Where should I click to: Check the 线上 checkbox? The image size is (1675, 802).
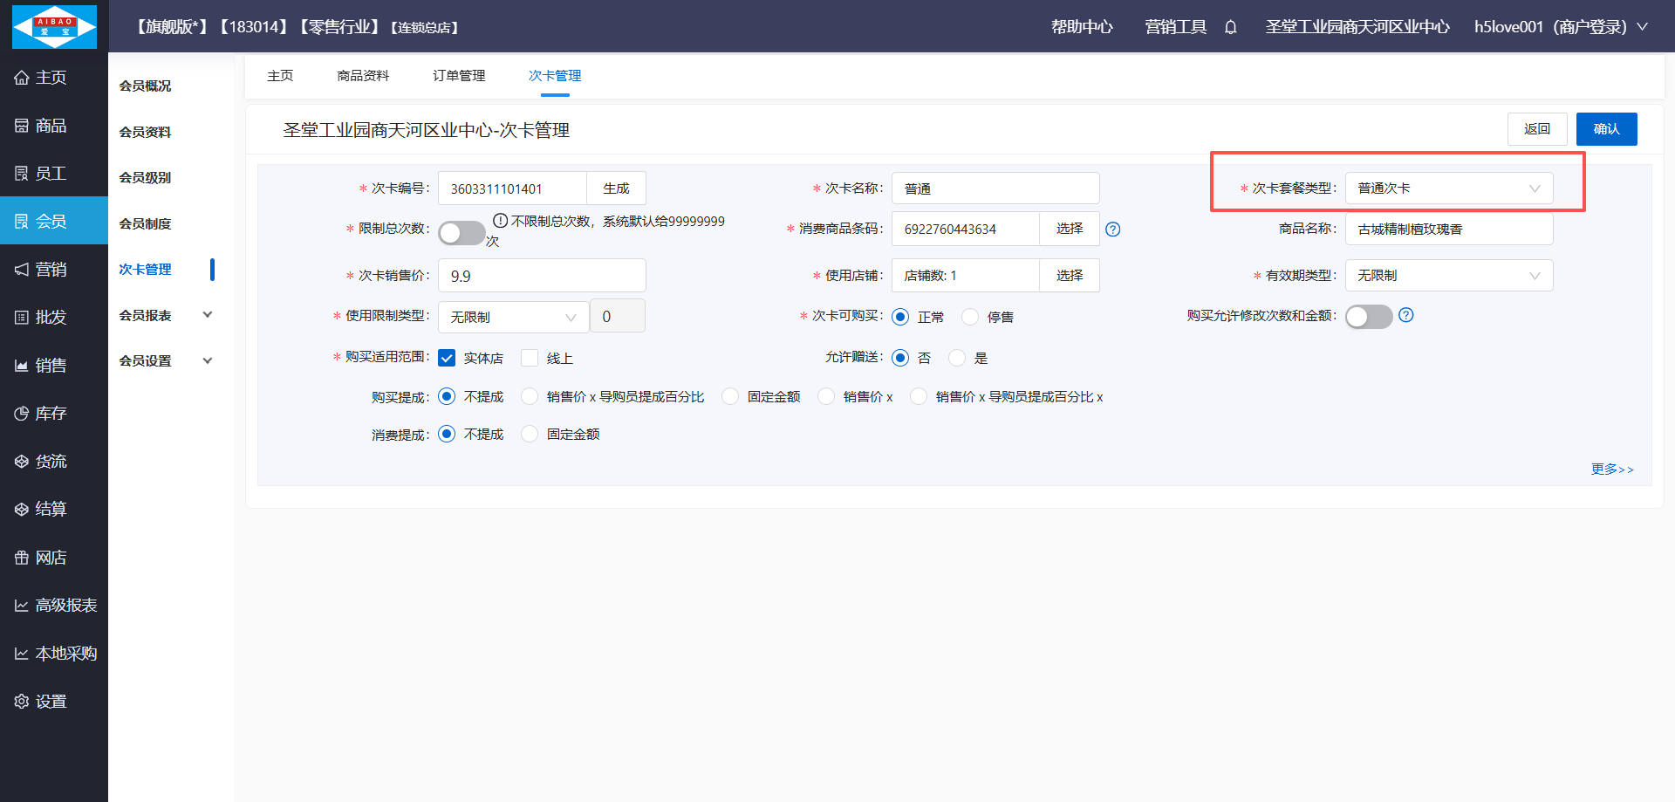[x=530, y=358]
